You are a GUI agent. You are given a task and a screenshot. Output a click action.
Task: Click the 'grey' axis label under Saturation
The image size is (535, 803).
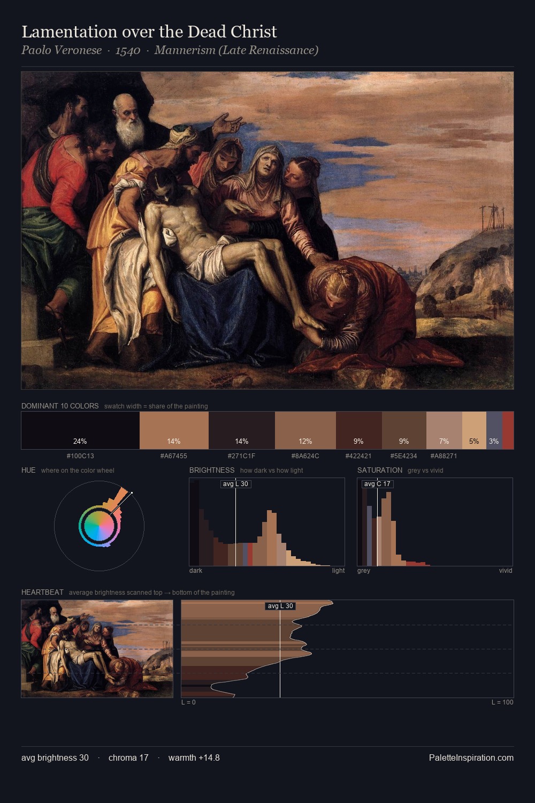tap(364, 571)
